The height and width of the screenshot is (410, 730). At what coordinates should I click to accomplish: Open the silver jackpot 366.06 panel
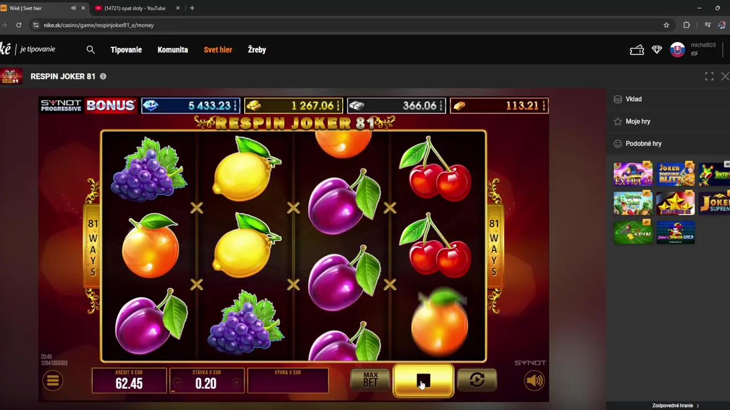[x=396, y=105]
